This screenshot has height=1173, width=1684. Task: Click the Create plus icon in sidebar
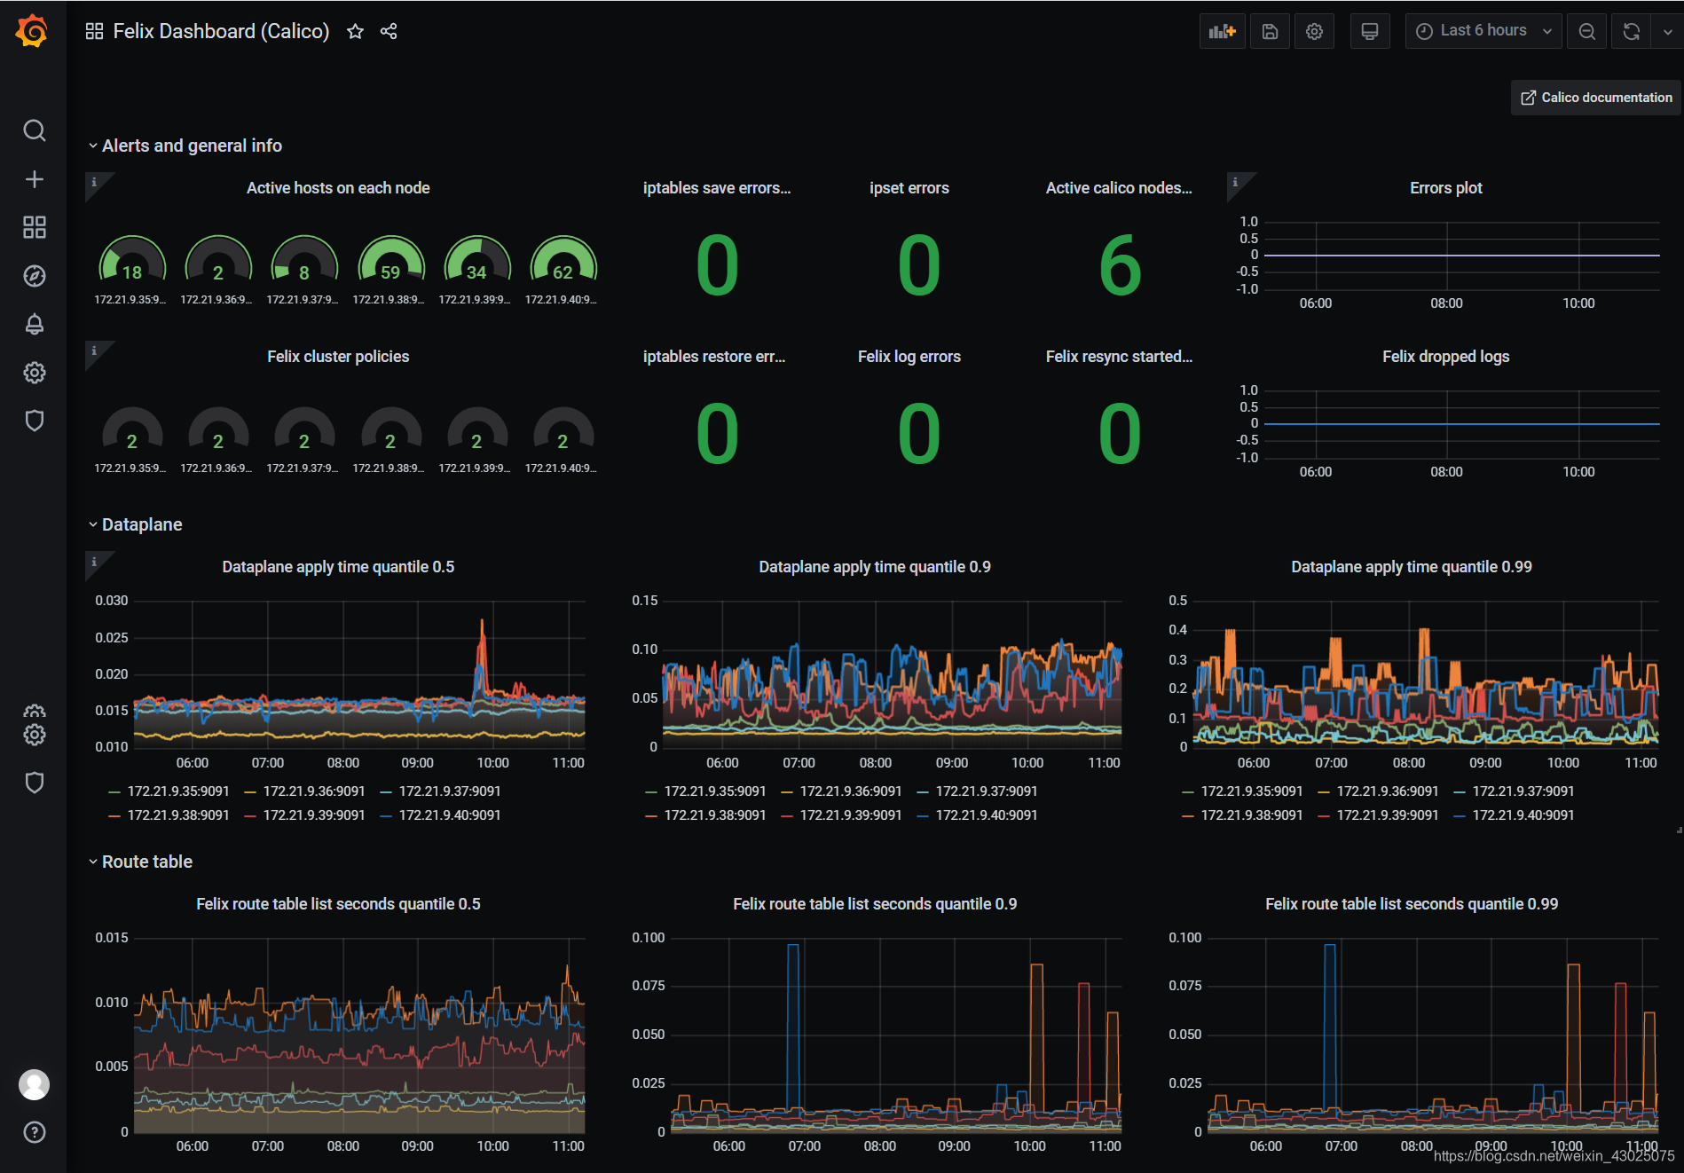(x=34, y=179)
